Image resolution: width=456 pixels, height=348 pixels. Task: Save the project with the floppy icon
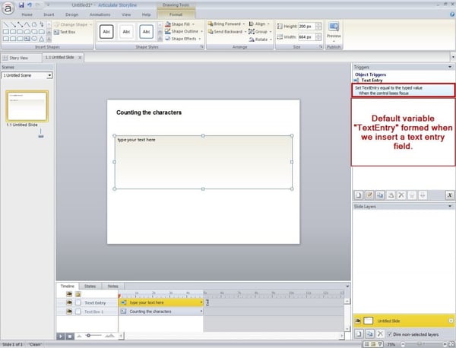[21, 5]
